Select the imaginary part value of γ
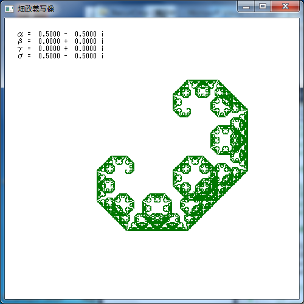 pyautogui.click(x=86, y=49)
